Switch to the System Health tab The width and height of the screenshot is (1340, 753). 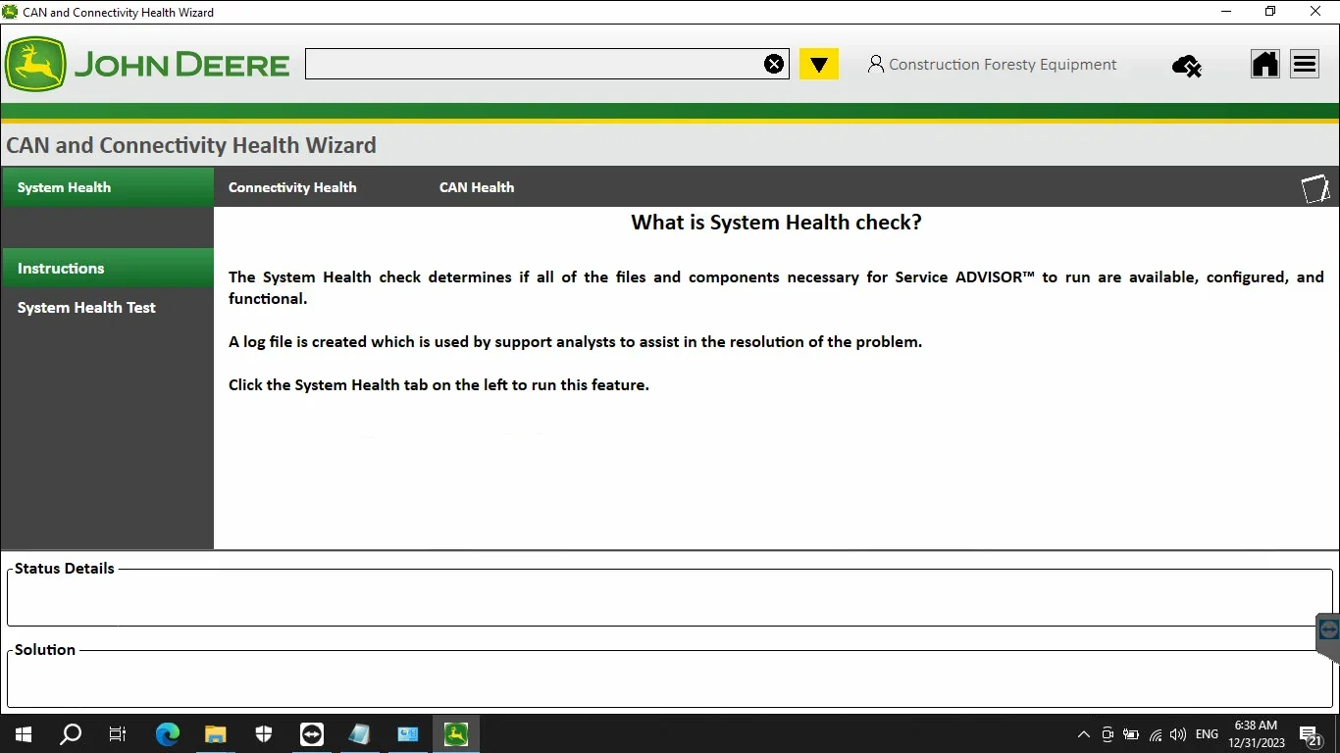[x=107, y=187]
